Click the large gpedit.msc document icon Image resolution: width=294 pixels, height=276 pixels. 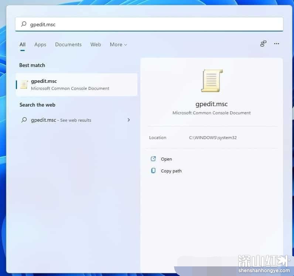[x=212, y=81]
